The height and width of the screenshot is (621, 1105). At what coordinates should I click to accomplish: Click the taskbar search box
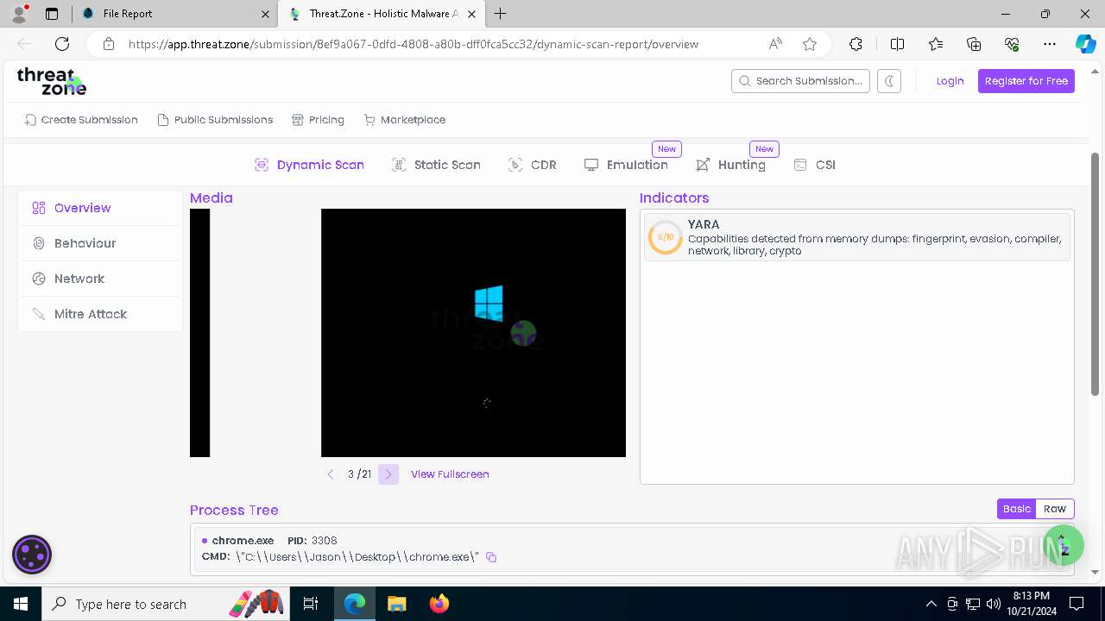tap(166, 604)
